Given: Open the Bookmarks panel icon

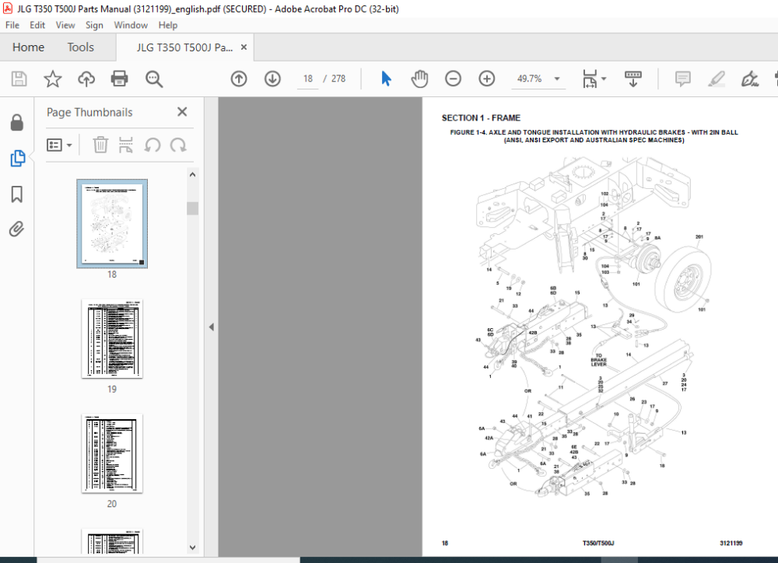Looking at the screenshot, I should click(x=17, y=194).
